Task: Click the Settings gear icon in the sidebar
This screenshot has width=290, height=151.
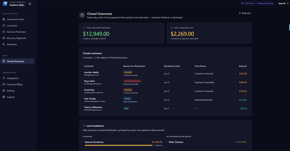Action: click(4, 91)
